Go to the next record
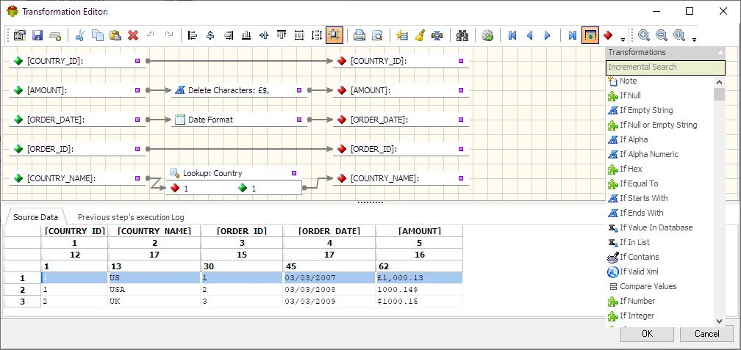Viewport: 741px width, 350px height. coord(548,35)
